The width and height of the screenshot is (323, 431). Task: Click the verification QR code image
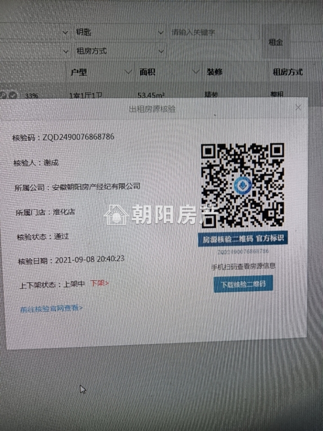pos(243,185)
